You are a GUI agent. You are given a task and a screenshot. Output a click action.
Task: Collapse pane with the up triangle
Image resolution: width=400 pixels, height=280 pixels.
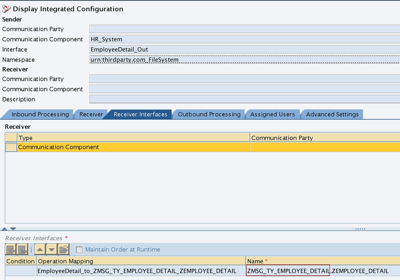[5, 229]
